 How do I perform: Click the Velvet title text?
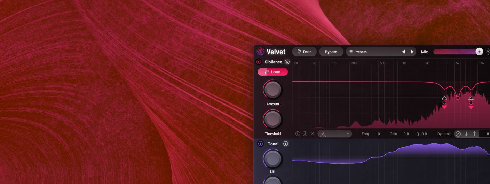coord(276,52)
